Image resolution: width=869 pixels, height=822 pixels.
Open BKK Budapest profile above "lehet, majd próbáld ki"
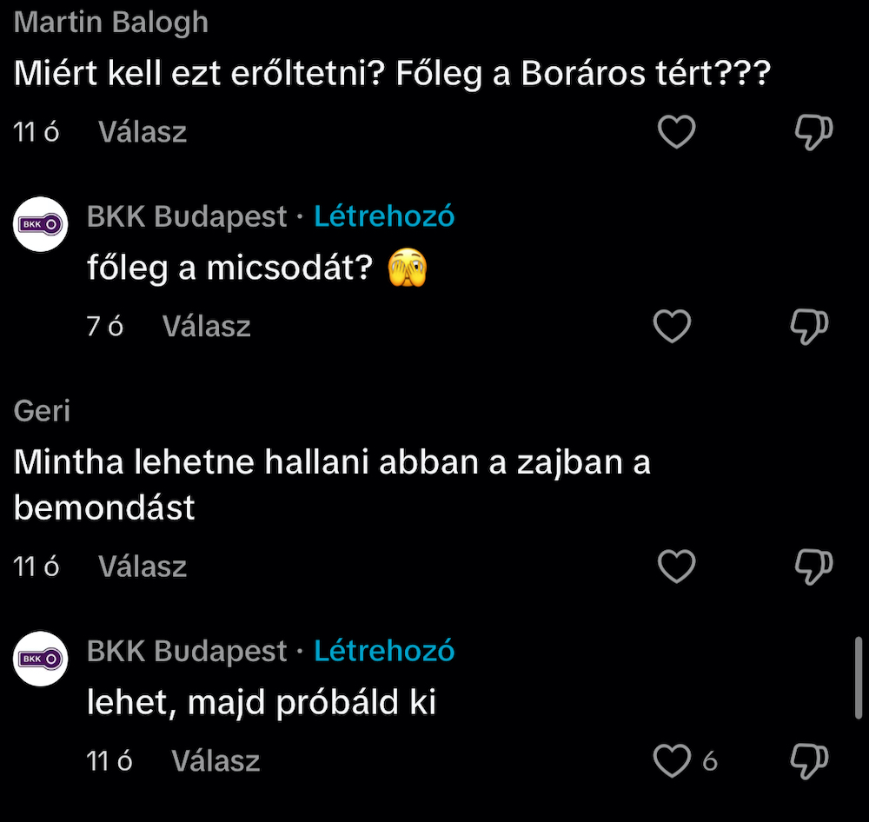click(187, 651)
